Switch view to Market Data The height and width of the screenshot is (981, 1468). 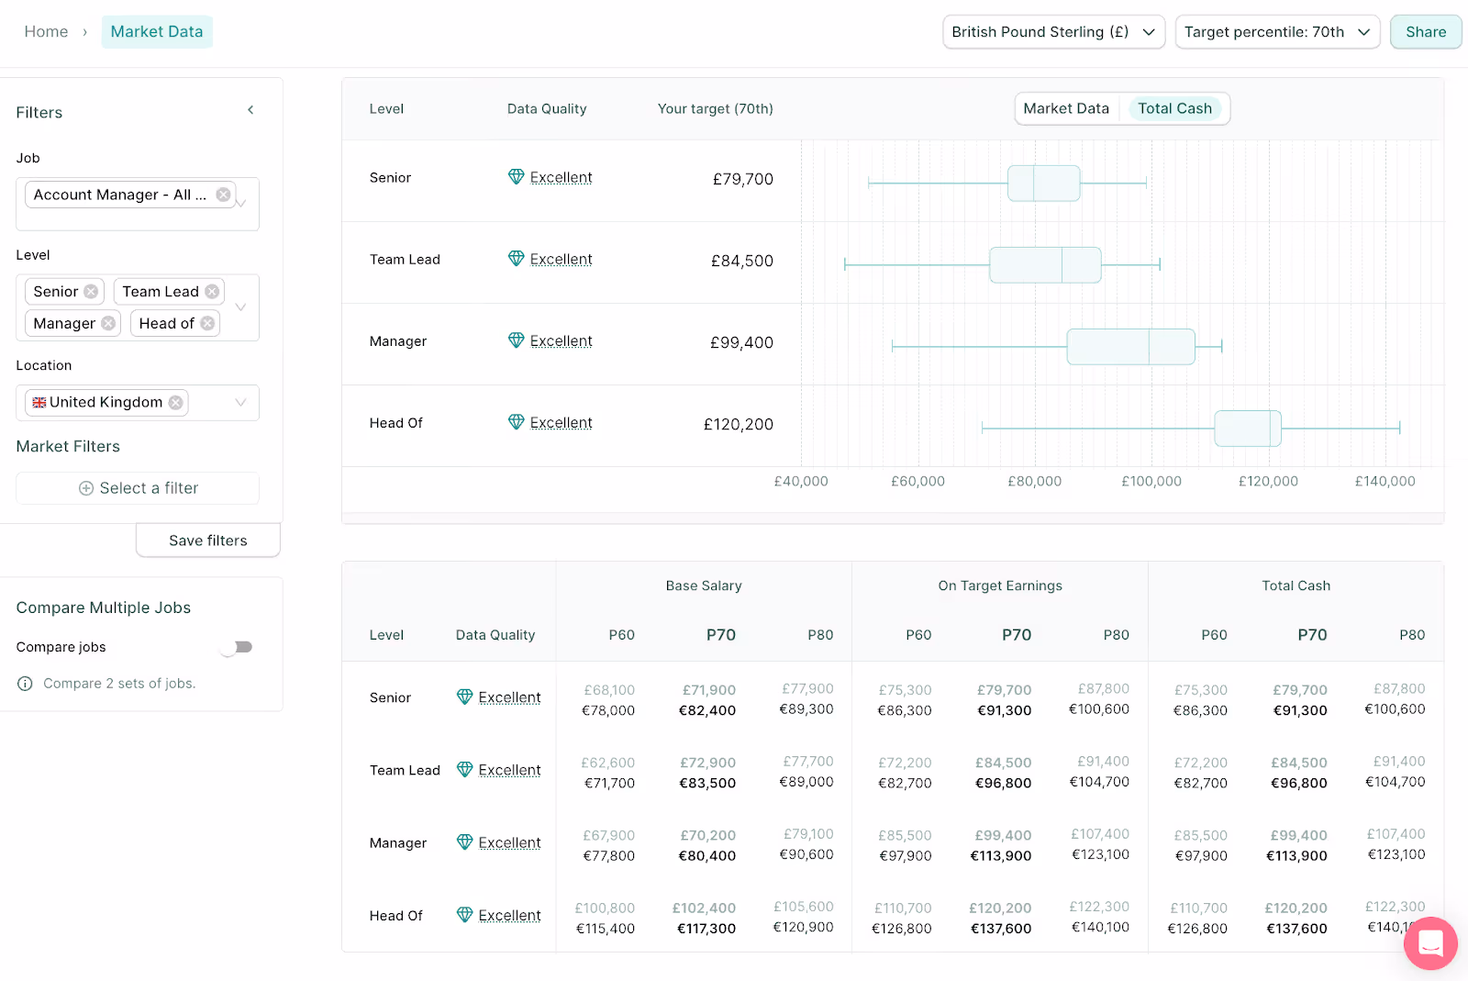tap(1066, 108)
